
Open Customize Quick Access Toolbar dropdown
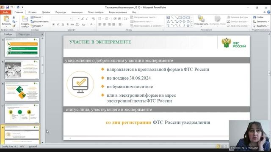(x=22, y=7)
